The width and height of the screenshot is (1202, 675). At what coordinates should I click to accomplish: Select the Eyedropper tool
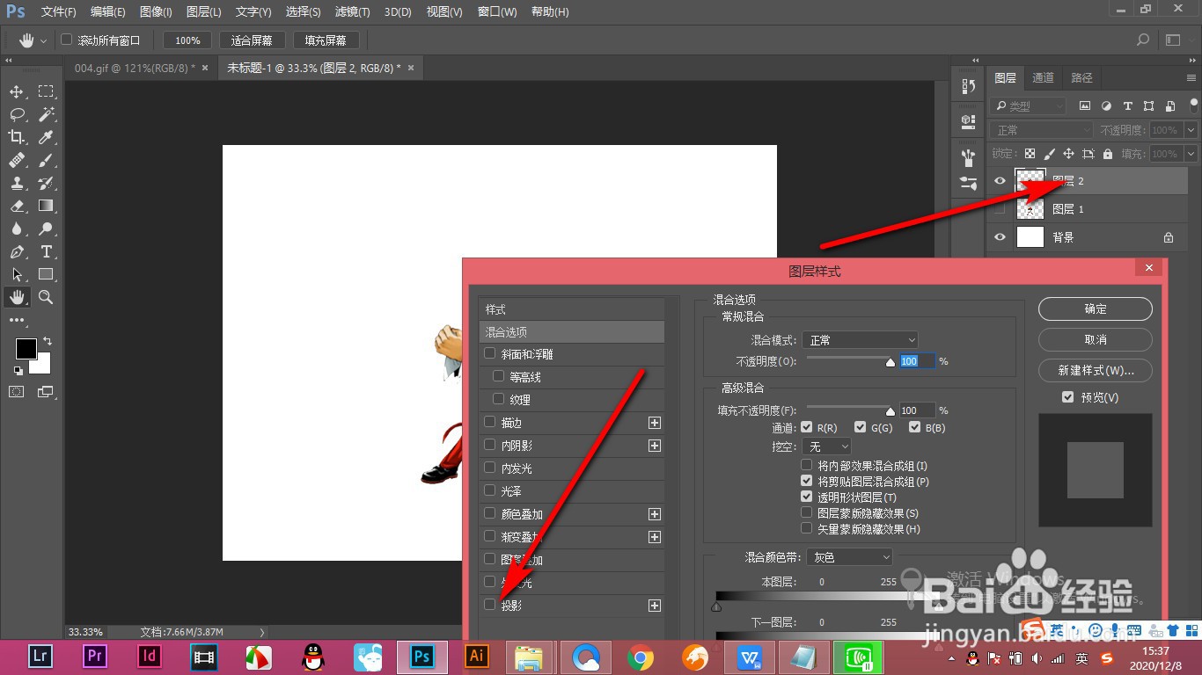[x=46, y=137]
